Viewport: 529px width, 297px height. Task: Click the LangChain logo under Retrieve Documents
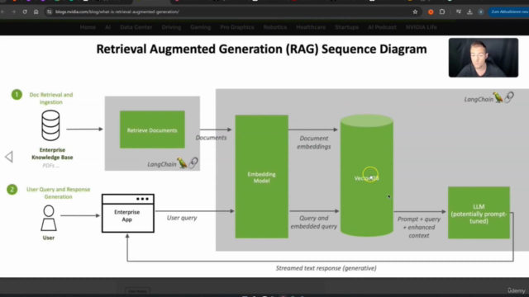tap(173, 163)
